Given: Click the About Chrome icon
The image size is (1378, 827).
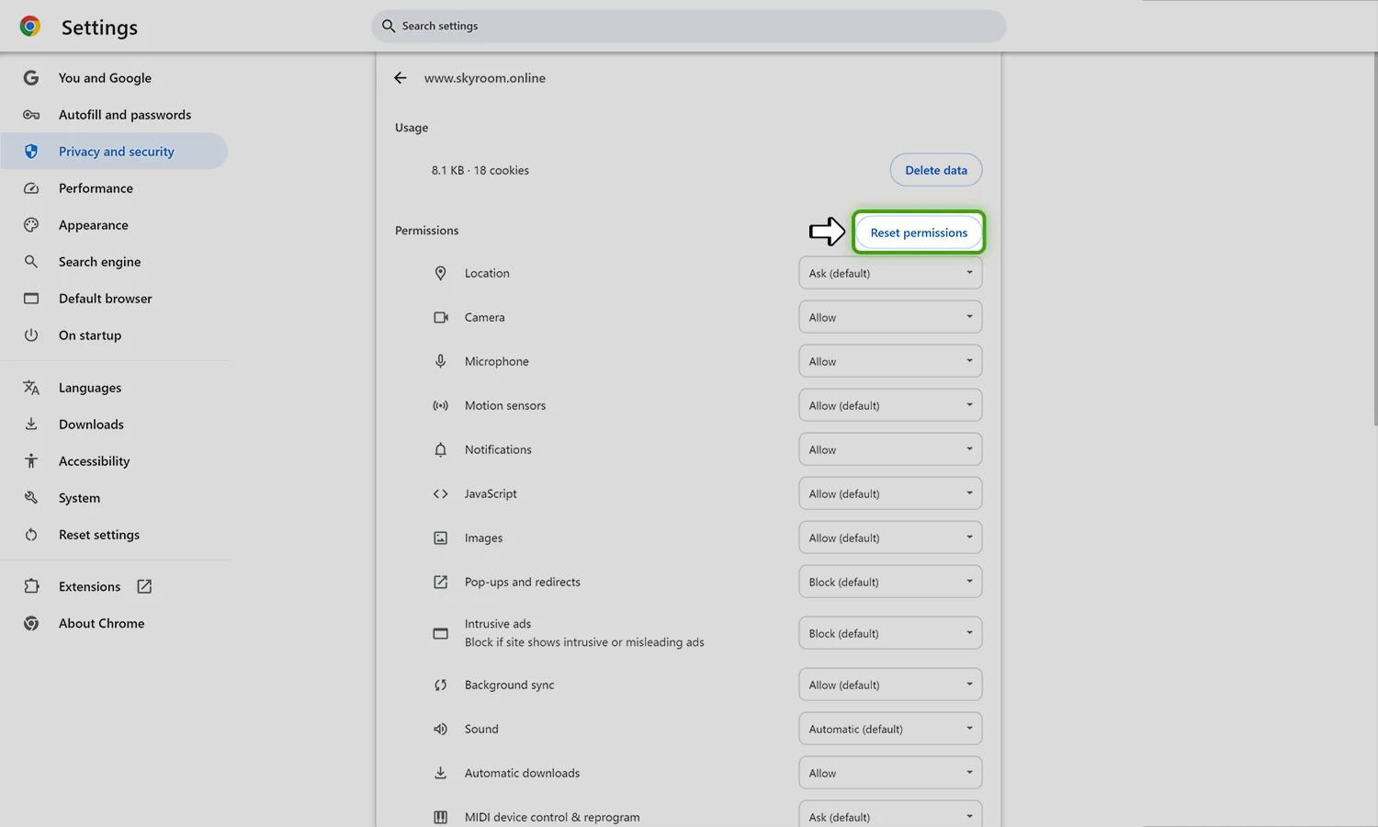Looking at the screenshot, I should (x=31, y=623).
